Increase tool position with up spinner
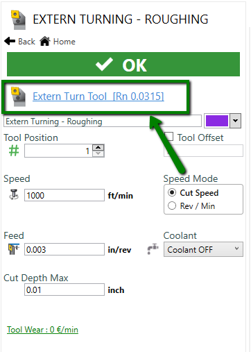The image size is (251, 352). 98,147
